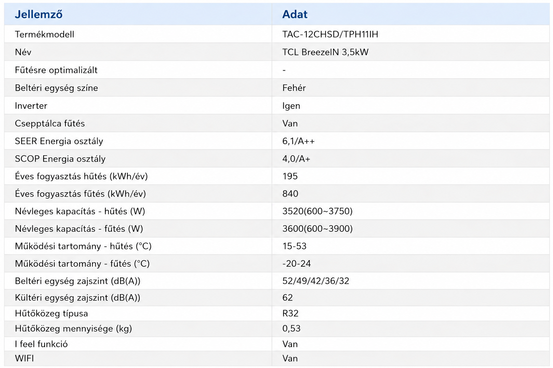Click the '4,0/A+' SCOP value

tap(296, 159)
